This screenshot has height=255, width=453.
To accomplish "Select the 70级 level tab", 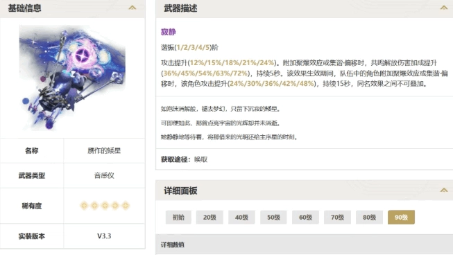I will point(337,217).
